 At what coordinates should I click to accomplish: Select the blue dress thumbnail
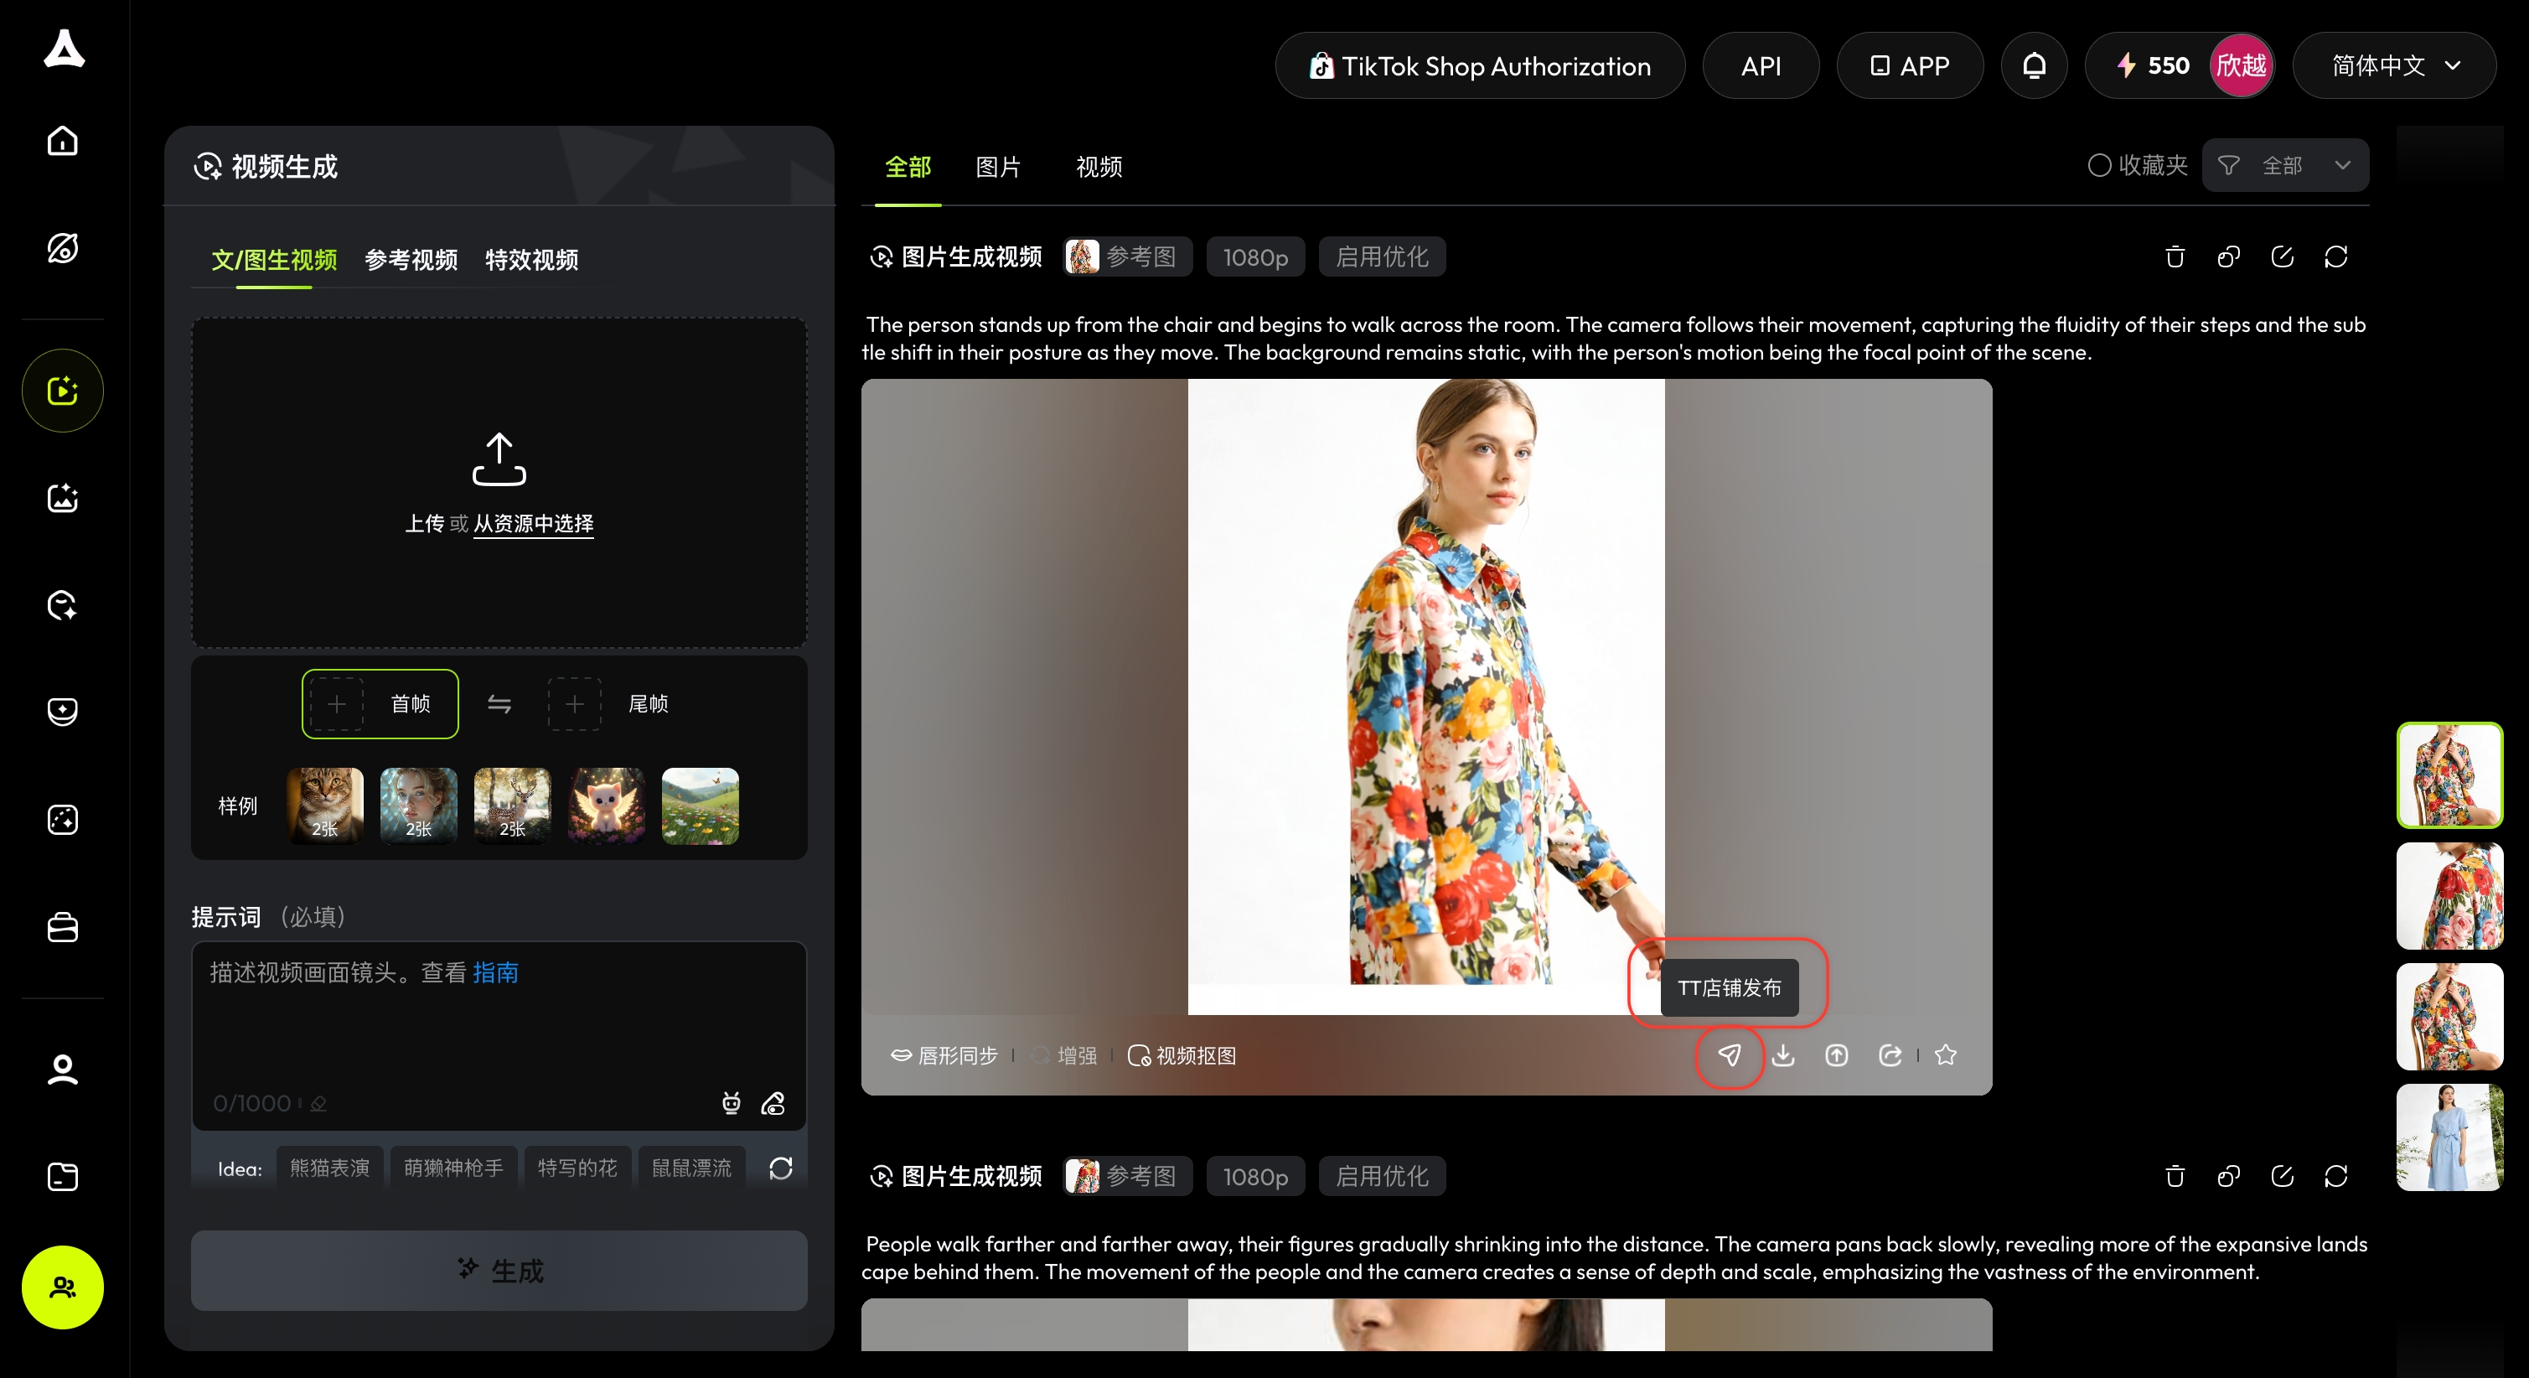[2449, 1137]
